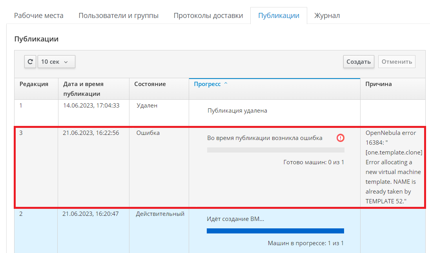Image resolution: width=430 pixels, height=253 pixels.
Task: Click the Состояние column header
Action: 150,84
